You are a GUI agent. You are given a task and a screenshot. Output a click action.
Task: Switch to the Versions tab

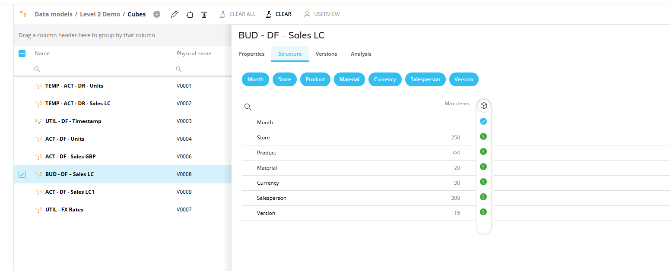(326, 54)
